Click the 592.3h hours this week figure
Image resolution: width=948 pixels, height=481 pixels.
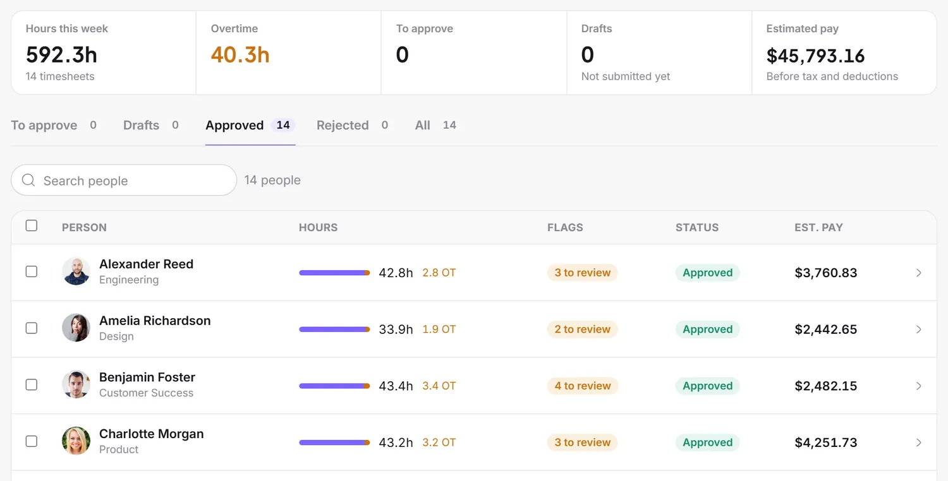(61, 55)
